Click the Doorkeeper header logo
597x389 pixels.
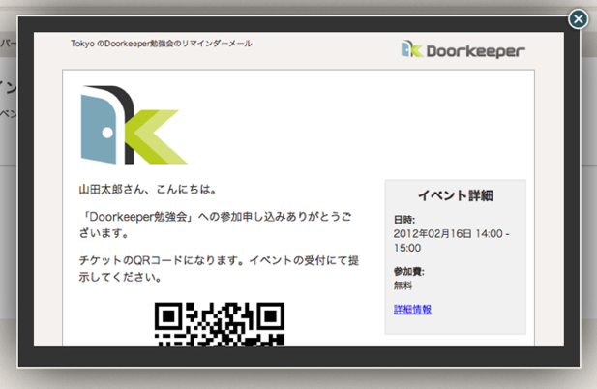click(463, 50)
